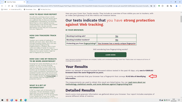Click the Your Results heading
This screenshot has width=182, height=102.
click(x=76, y=67)
